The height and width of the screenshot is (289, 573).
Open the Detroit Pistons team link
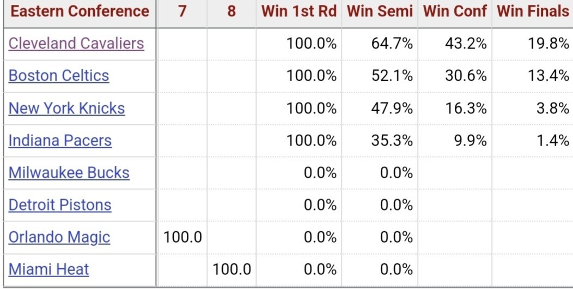(60, 205)
